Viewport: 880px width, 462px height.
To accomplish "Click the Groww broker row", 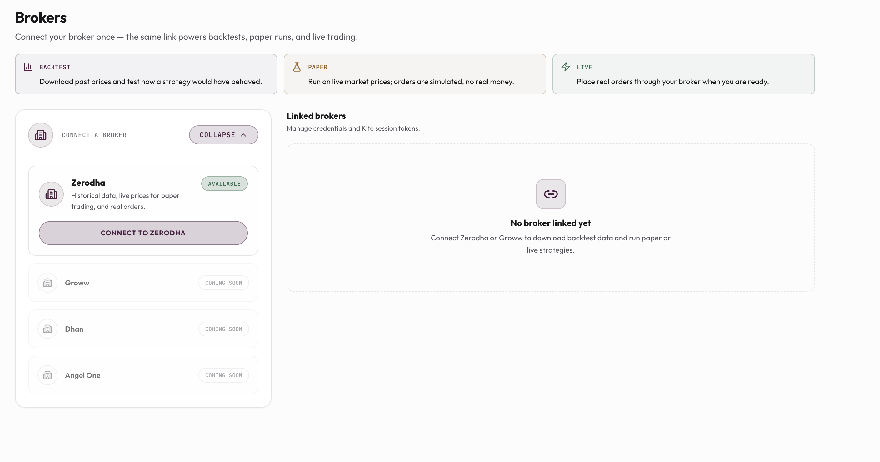I will 143,283.
